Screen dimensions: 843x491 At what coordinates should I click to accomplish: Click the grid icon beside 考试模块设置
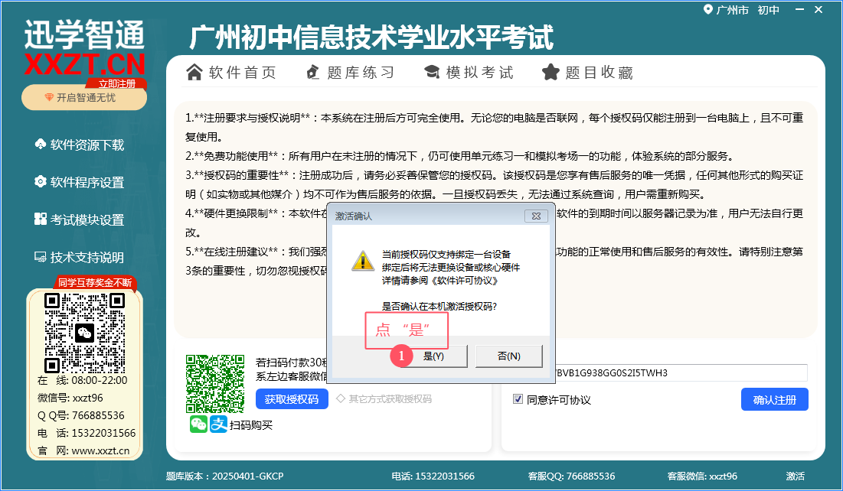click(41, 219)
